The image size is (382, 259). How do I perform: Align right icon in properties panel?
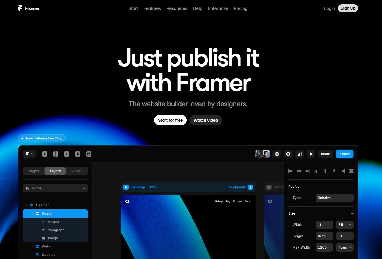click(x=307, y=171)
